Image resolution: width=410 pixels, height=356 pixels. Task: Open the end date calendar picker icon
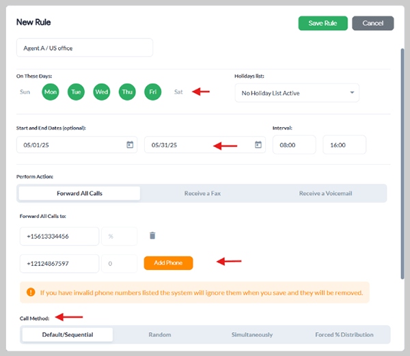click(258, 145)
